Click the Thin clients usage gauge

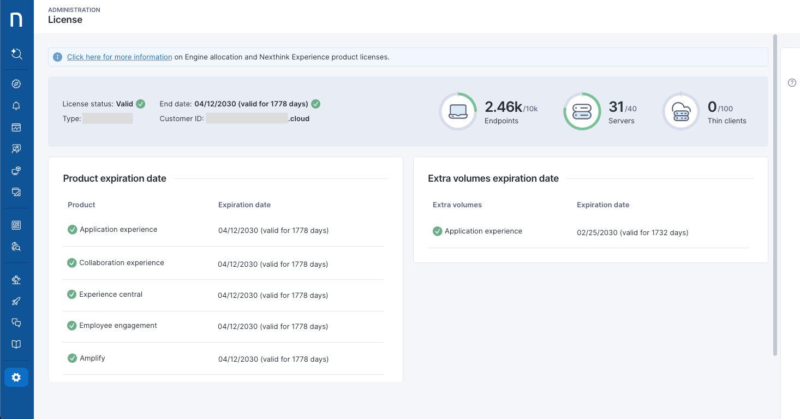pos(680,111)
